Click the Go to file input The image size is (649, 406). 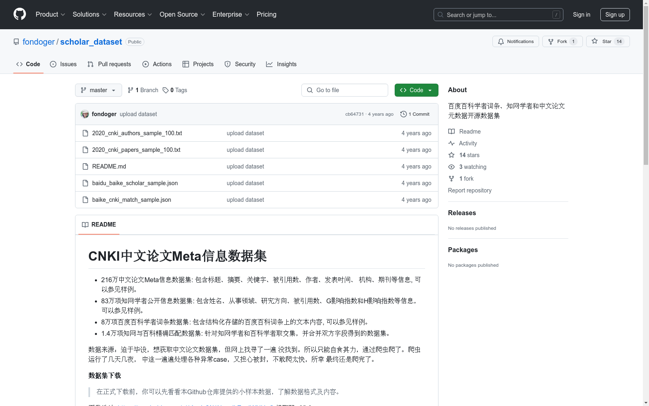tap(345, 90)
